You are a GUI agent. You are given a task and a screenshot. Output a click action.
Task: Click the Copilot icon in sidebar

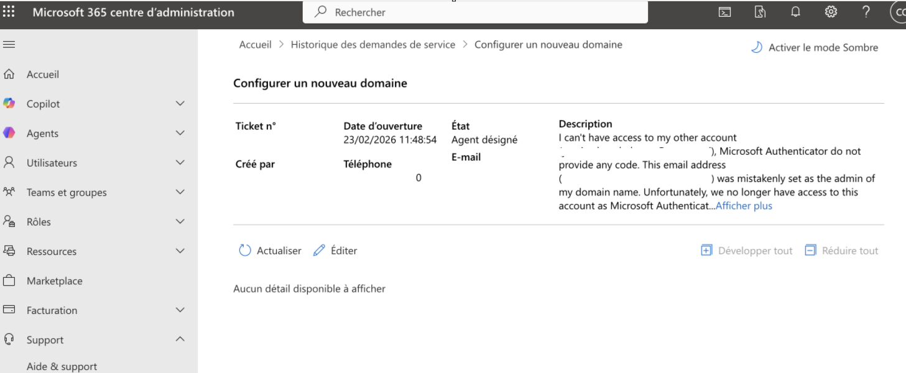[x=9, y=103]
